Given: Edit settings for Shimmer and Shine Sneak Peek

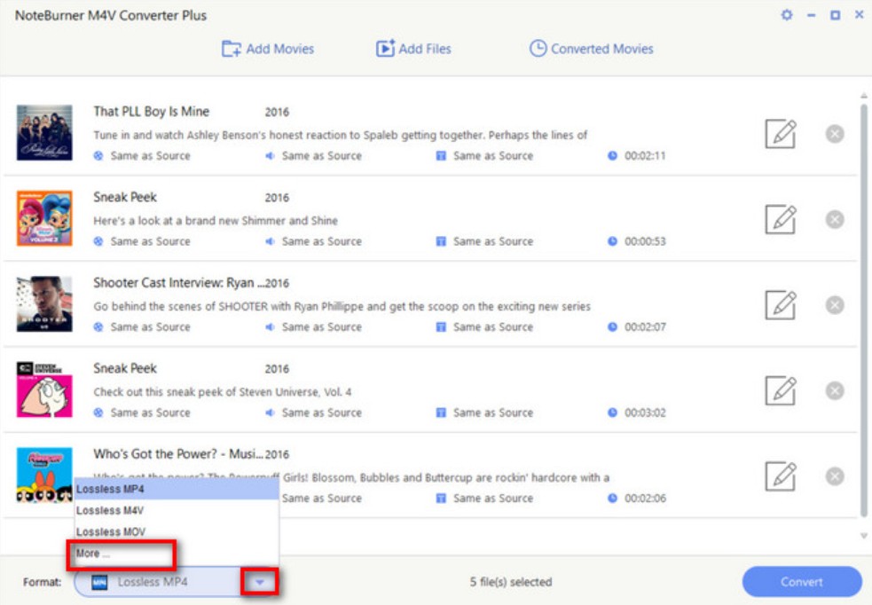Looking at the screenshot, I should tap(781, 219).
